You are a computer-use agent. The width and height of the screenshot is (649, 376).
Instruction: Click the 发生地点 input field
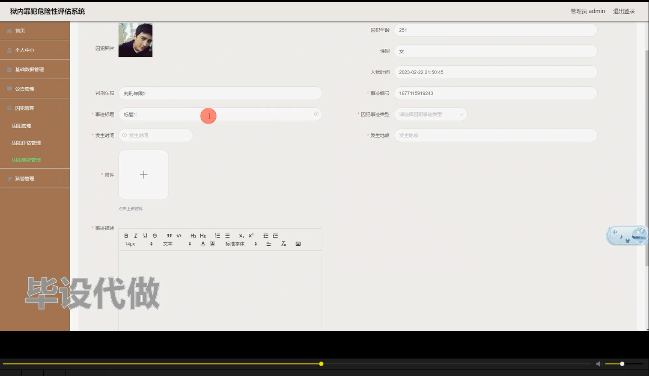click(495, 135)
